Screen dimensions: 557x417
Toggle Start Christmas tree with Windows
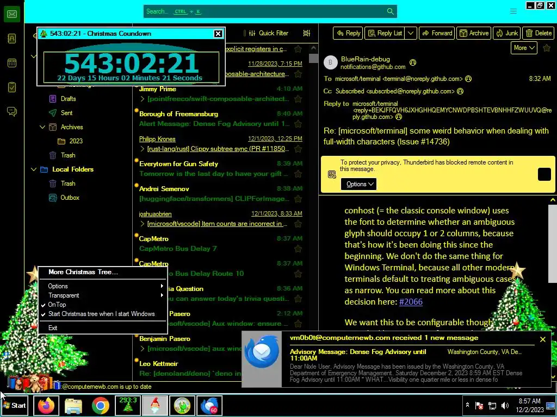click(x=102, y=314)
